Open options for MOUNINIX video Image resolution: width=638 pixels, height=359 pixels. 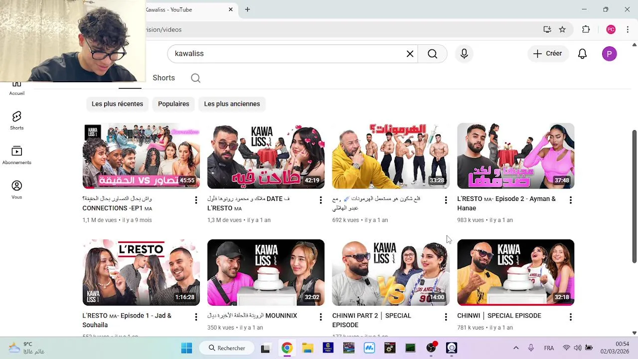coord(320,317)
